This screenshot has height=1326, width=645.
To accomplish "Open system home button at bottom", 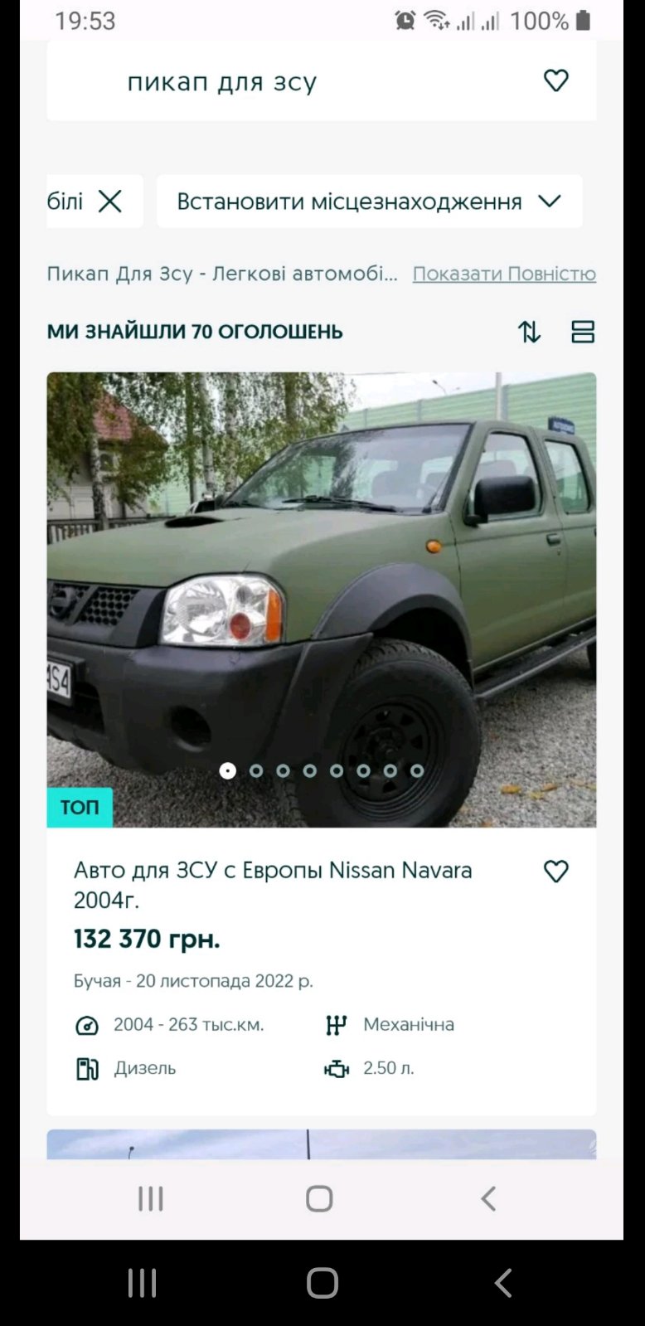I will tap(322, 1282).
